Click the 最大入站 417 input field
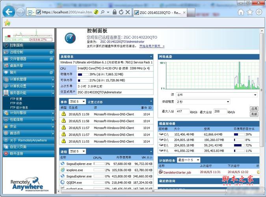Screen dimensions: 266x197 182,112
